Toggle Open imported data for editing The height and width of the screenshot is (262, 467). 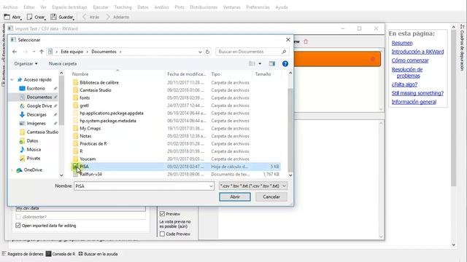[18, 226]
